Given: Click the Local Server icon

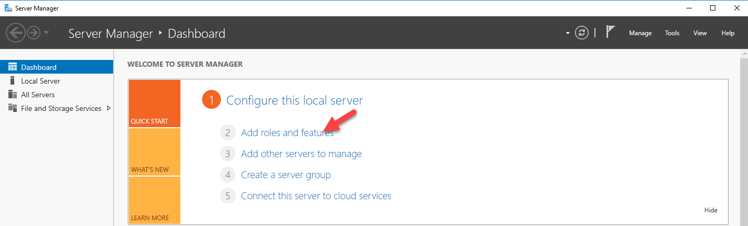Looking at the screenshot, I should pos(13,80).
